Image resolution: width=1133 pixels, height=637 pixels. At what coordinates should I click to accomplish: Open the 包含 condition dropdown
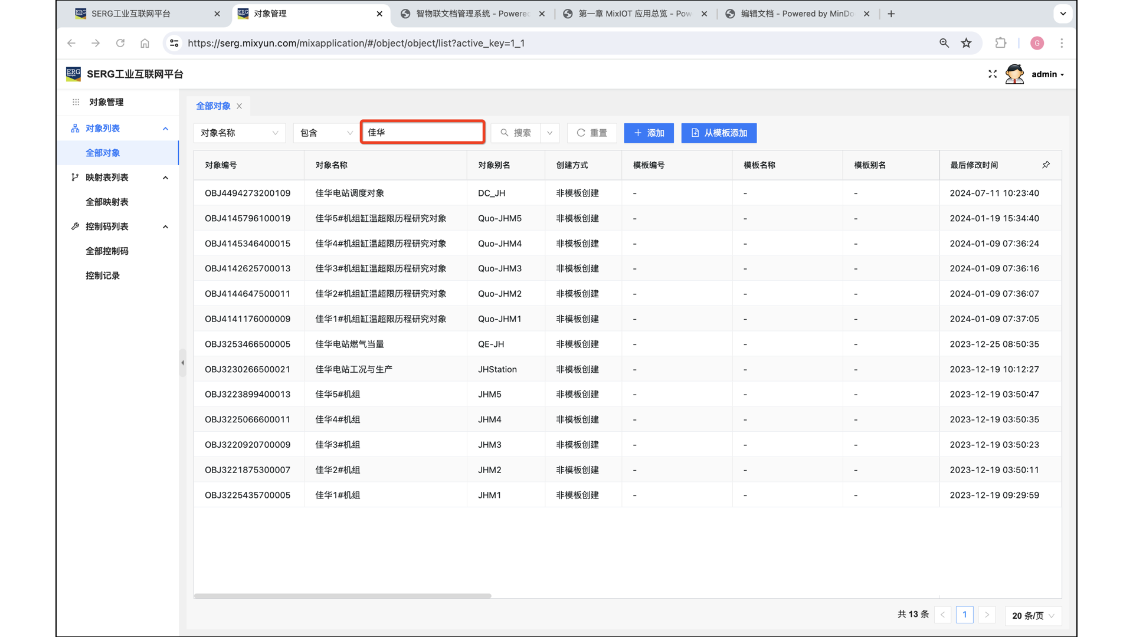coord(326,133)
